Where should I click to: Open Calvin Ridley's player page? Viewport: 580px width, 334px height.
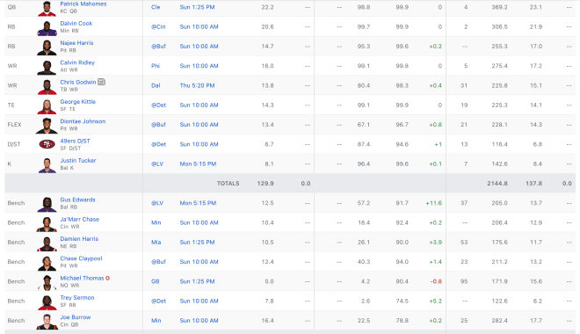77,62
